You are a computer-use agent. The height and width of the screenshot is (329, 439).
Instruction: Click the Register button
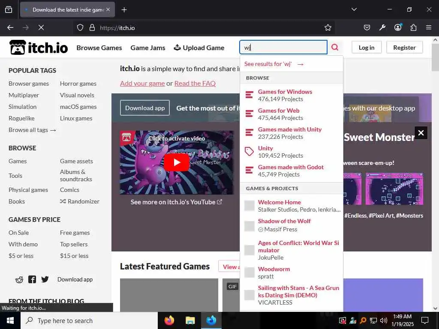[x=404, y=48]
